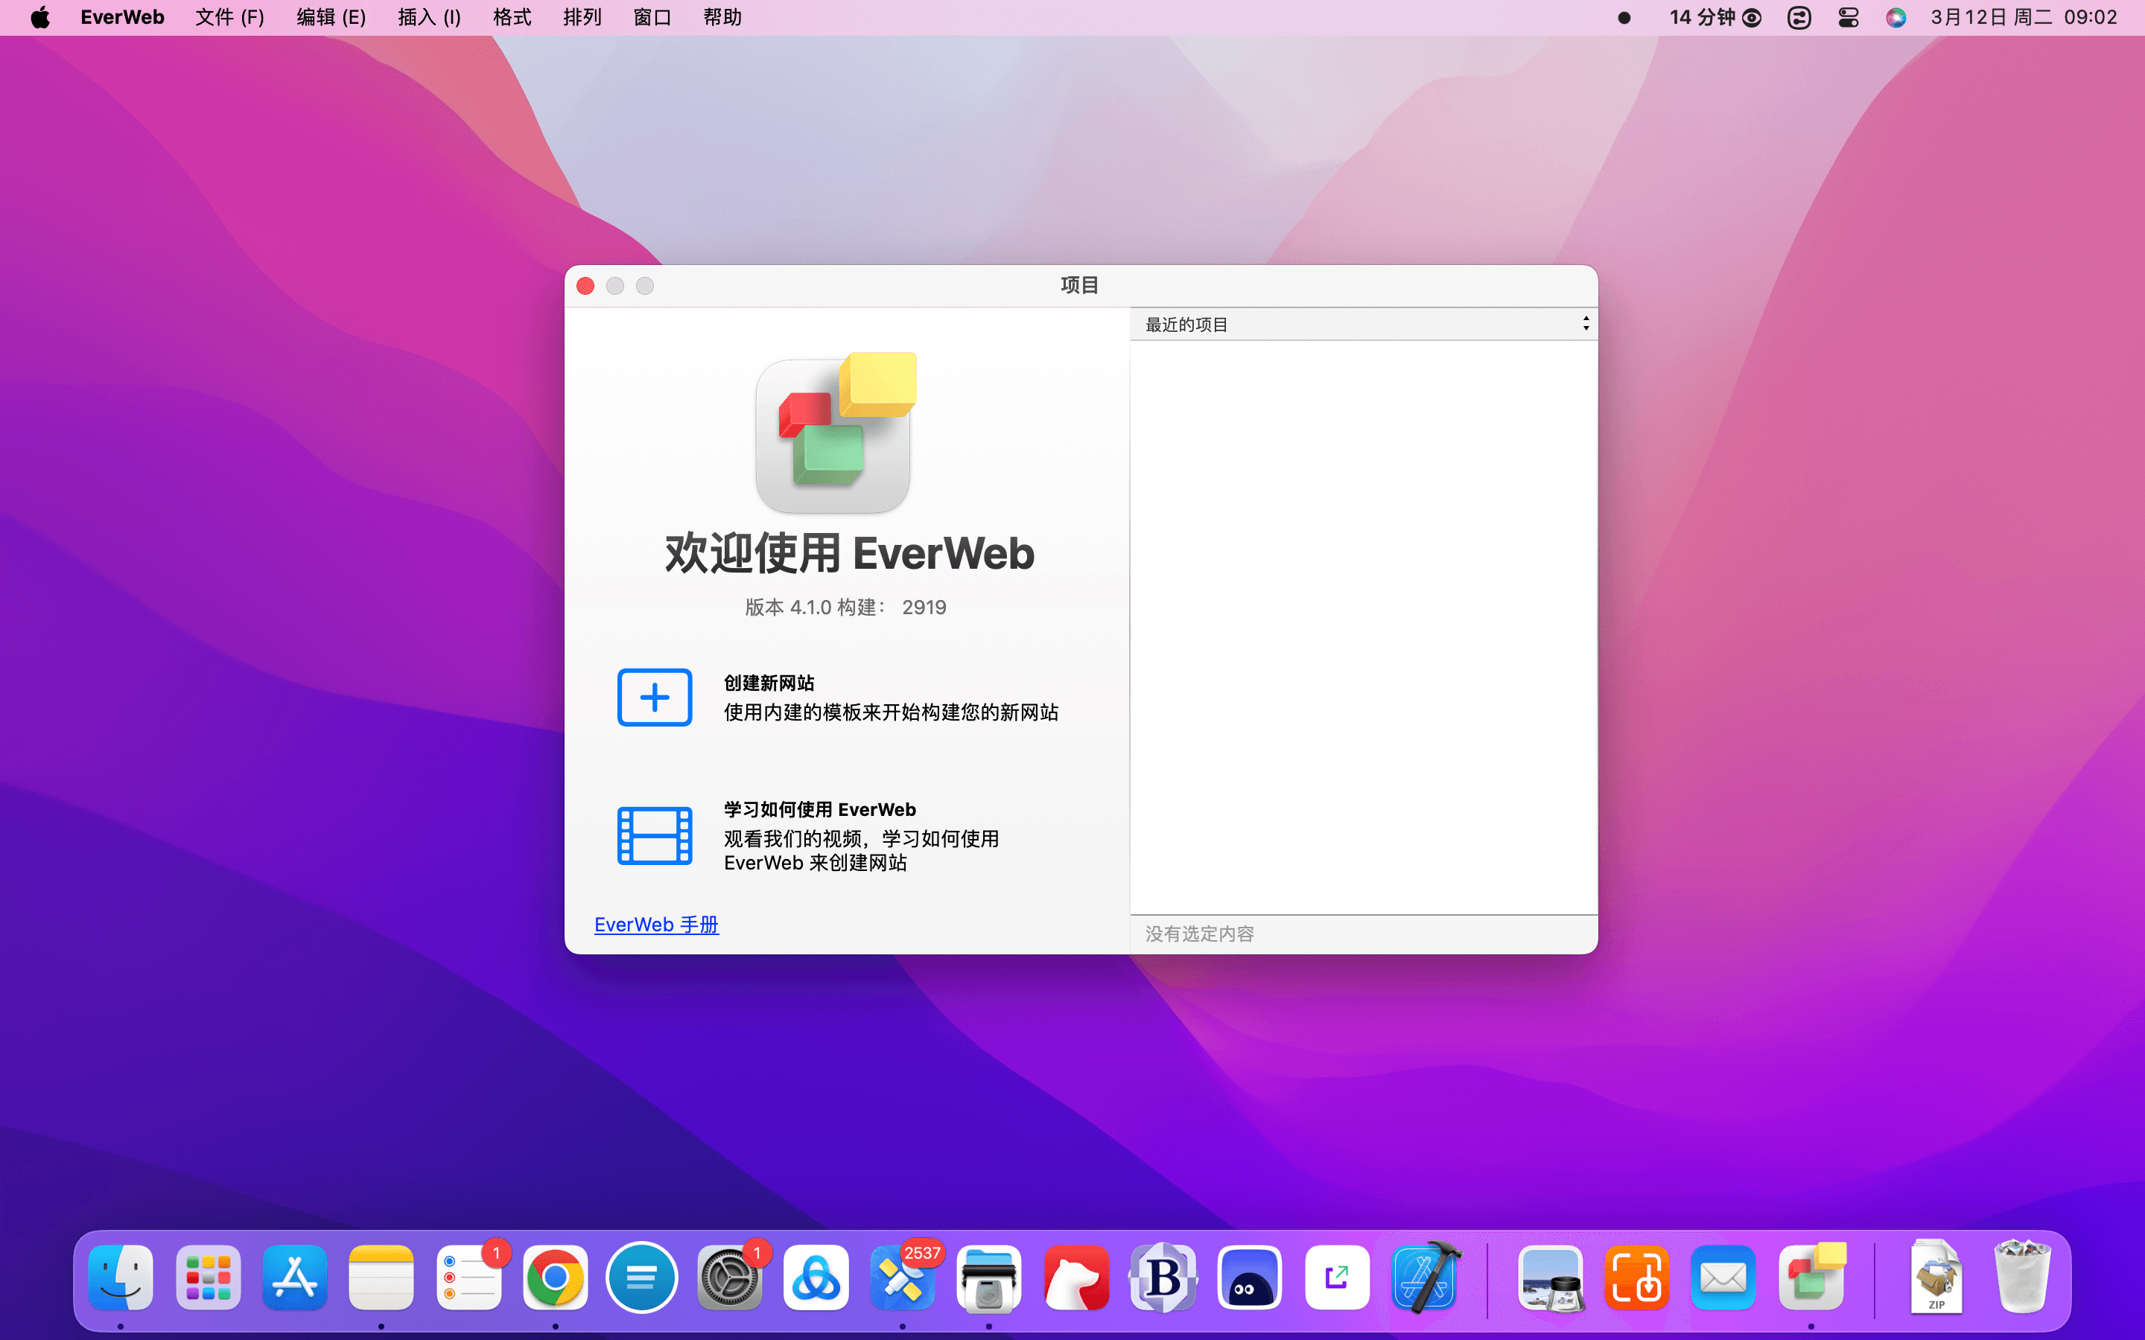Image resolution: width=2145 pixels, height=1340 pixels.
Task: Open the blue trefoil cloud app in dock
Action: coord(816,1277)
